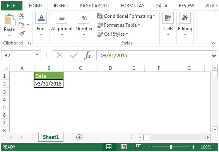Expand the Format as Table menu
The image size is (219, 152).
[x=139, y=25]
